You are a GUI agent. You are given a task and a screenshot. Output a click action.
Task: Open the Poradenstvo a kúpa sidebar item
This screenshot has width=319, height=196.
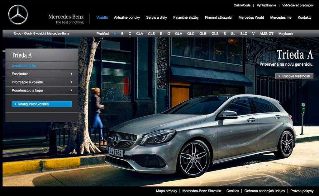point(27,91)
